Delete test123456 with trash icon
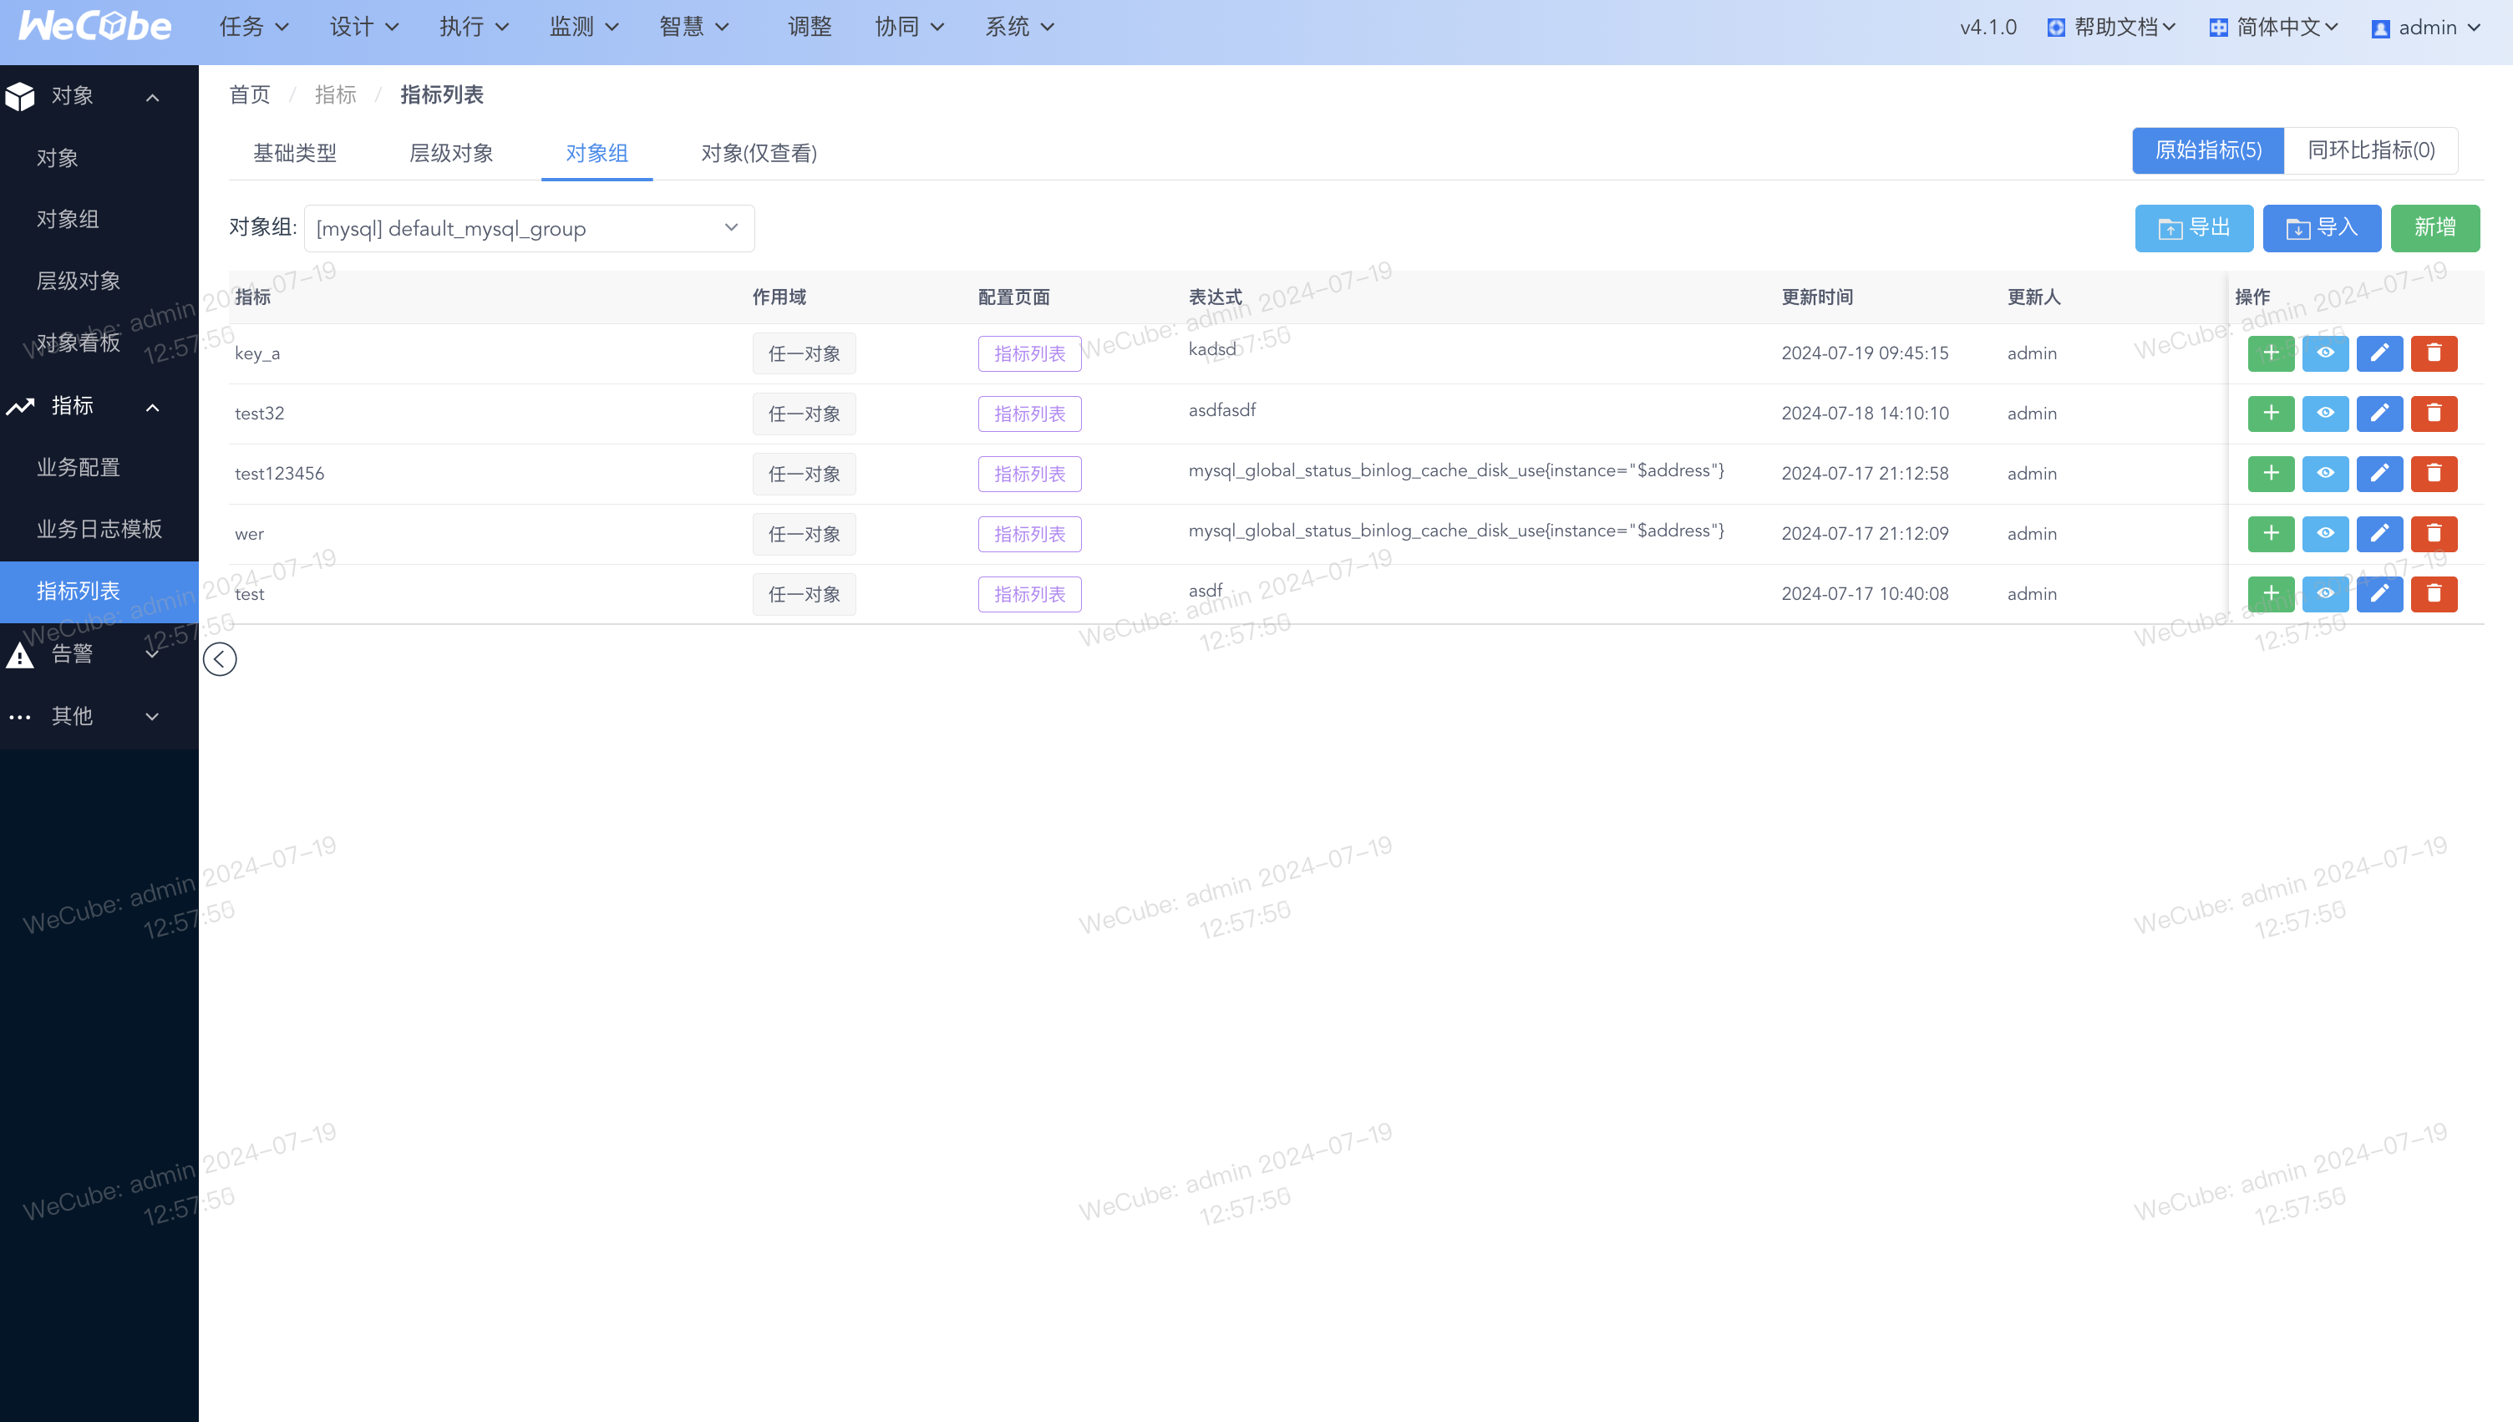Viewport: 2513px width, 1422px height. pos(2434,474)
